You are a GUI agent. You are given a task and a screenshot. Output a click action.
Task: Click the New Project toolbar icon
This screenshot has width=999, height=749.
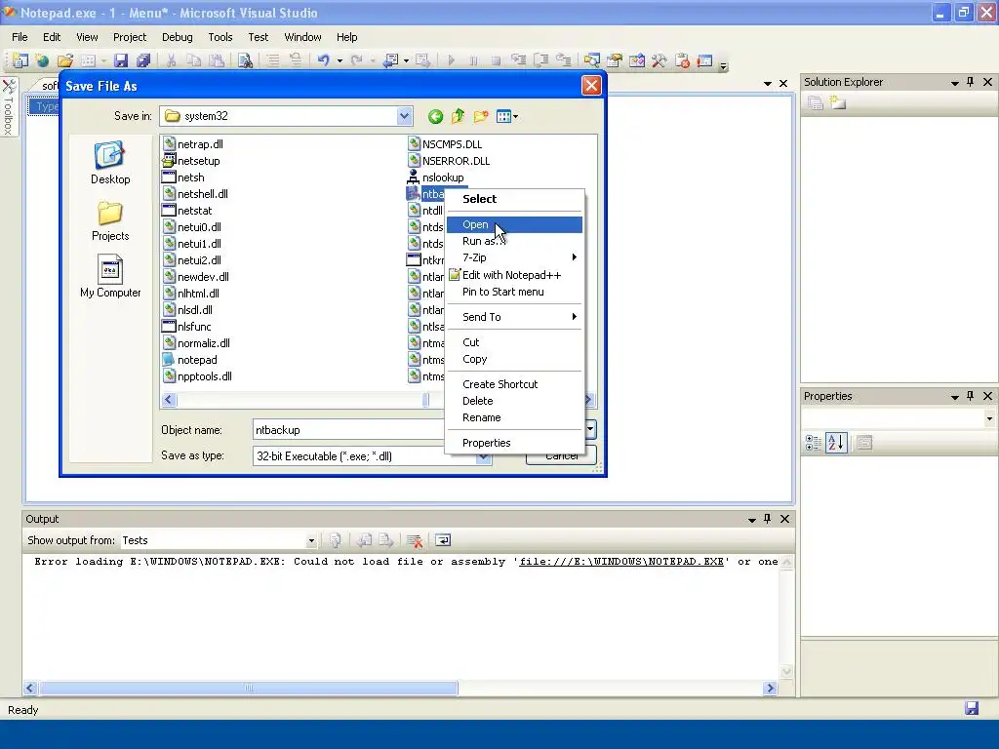pos(20,60)
